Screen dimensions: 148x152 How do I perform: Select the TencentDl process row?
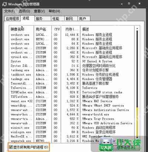click(x=72, y=84)
